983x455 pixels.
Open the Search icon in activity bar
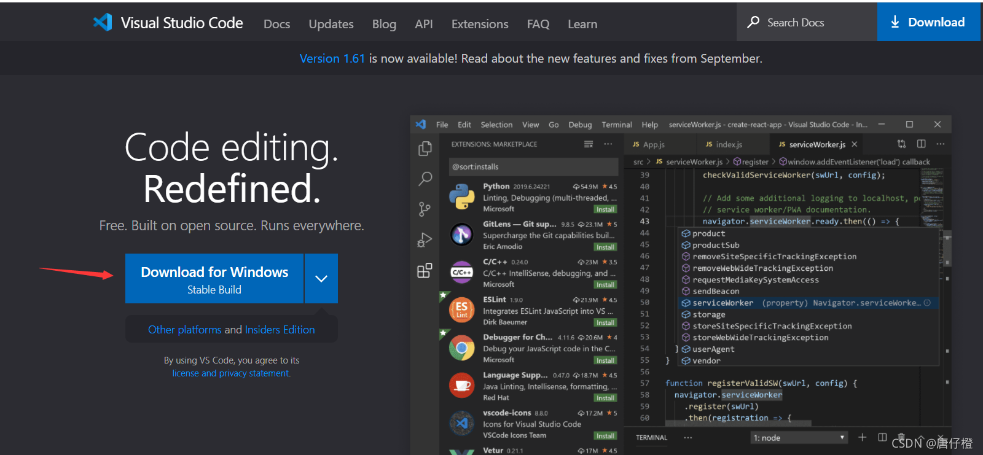[425, 179]
